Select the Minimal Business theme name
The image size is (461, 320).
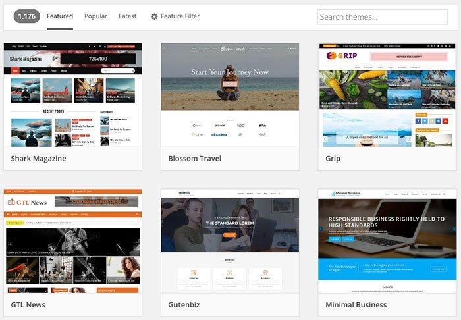356,305
